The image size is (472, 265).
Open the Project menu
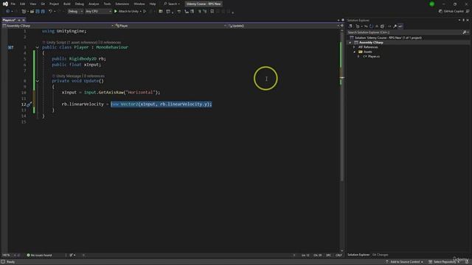(x=54, y=4)
